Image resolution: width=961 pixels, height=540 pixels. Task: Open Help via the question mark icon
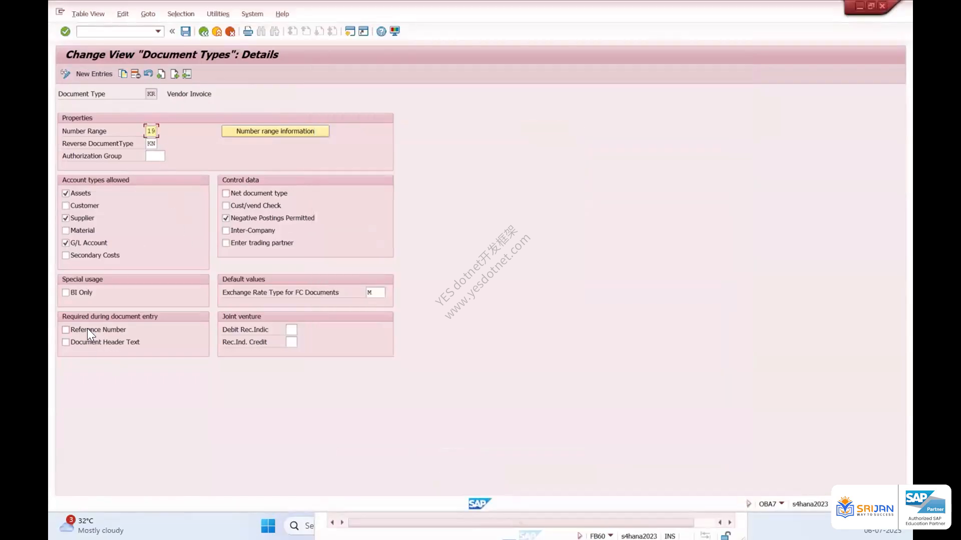point(381,31)
